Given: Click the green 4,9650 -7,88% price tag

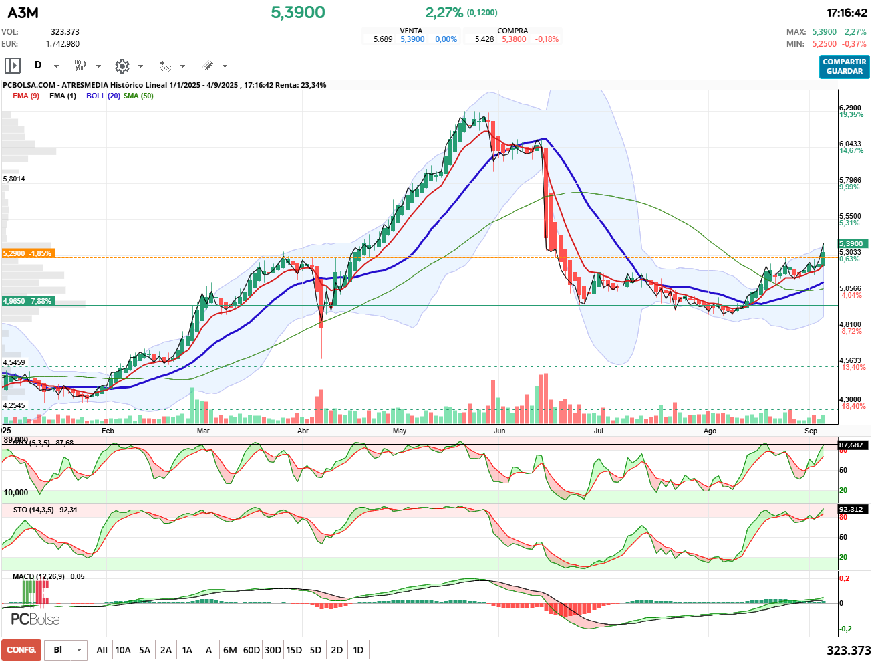Looking at the screenshot, I should (27, 301).
